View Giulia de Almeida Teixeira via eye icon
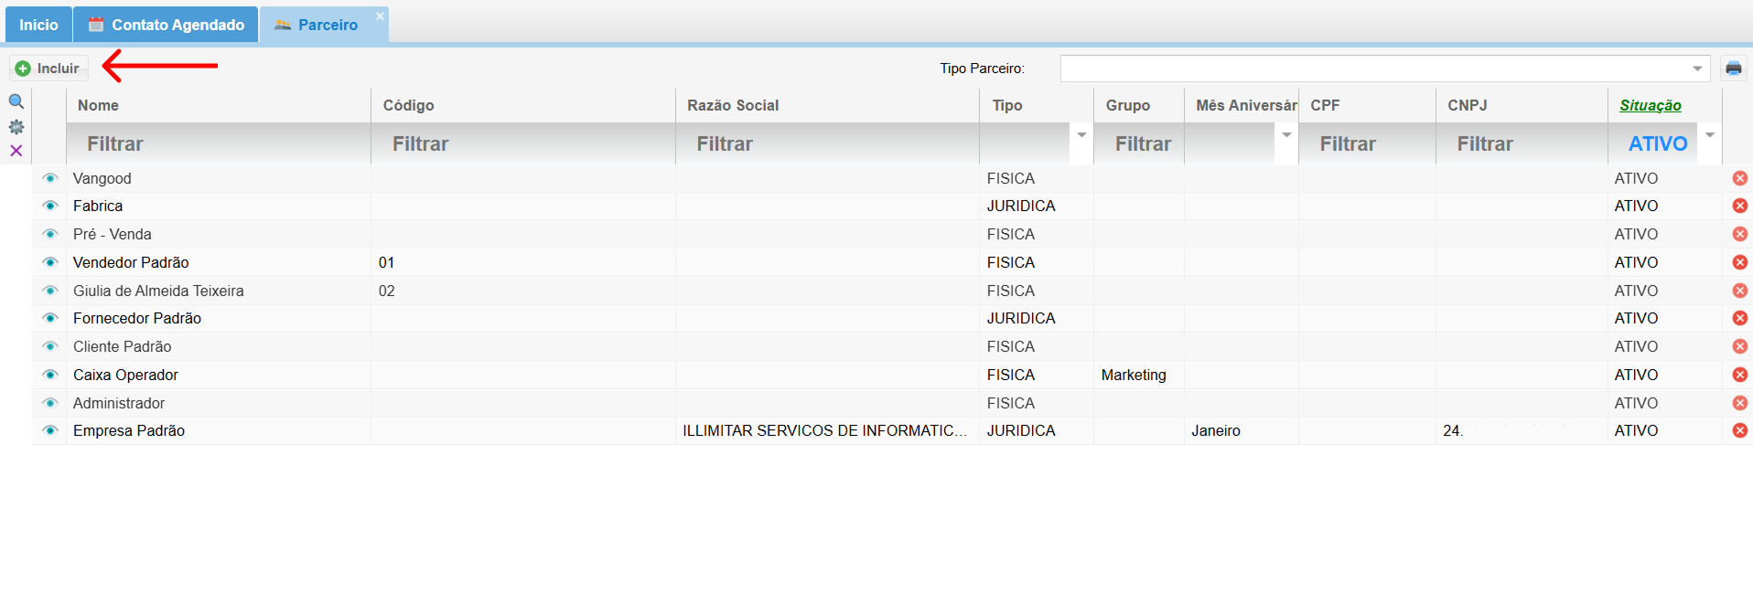 pyautogui.click(x=50, y=291)
